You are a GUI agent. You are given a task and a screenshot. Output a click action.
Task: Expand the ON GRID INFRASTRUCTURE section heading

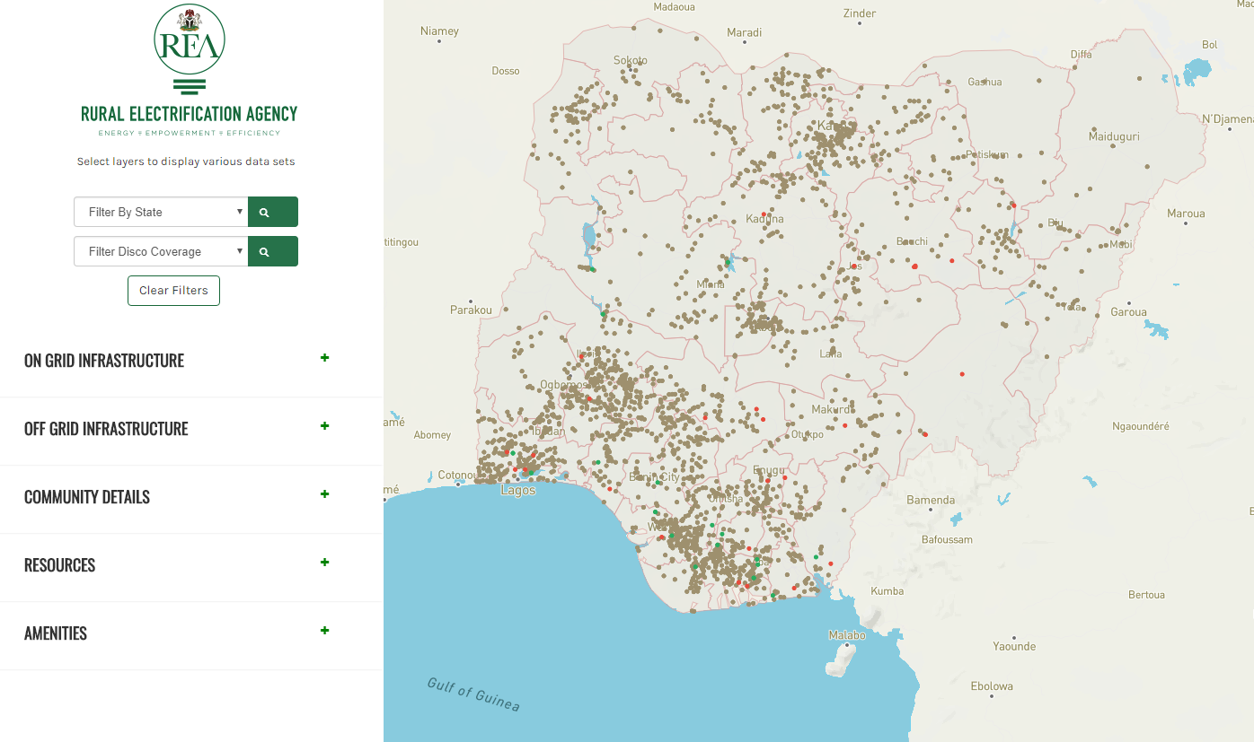pyautogui.click(x=104, y=361)
